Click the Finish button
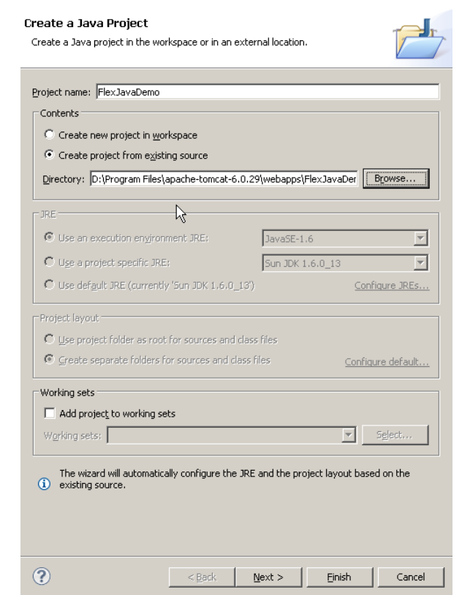 click(x=339, y=577)
